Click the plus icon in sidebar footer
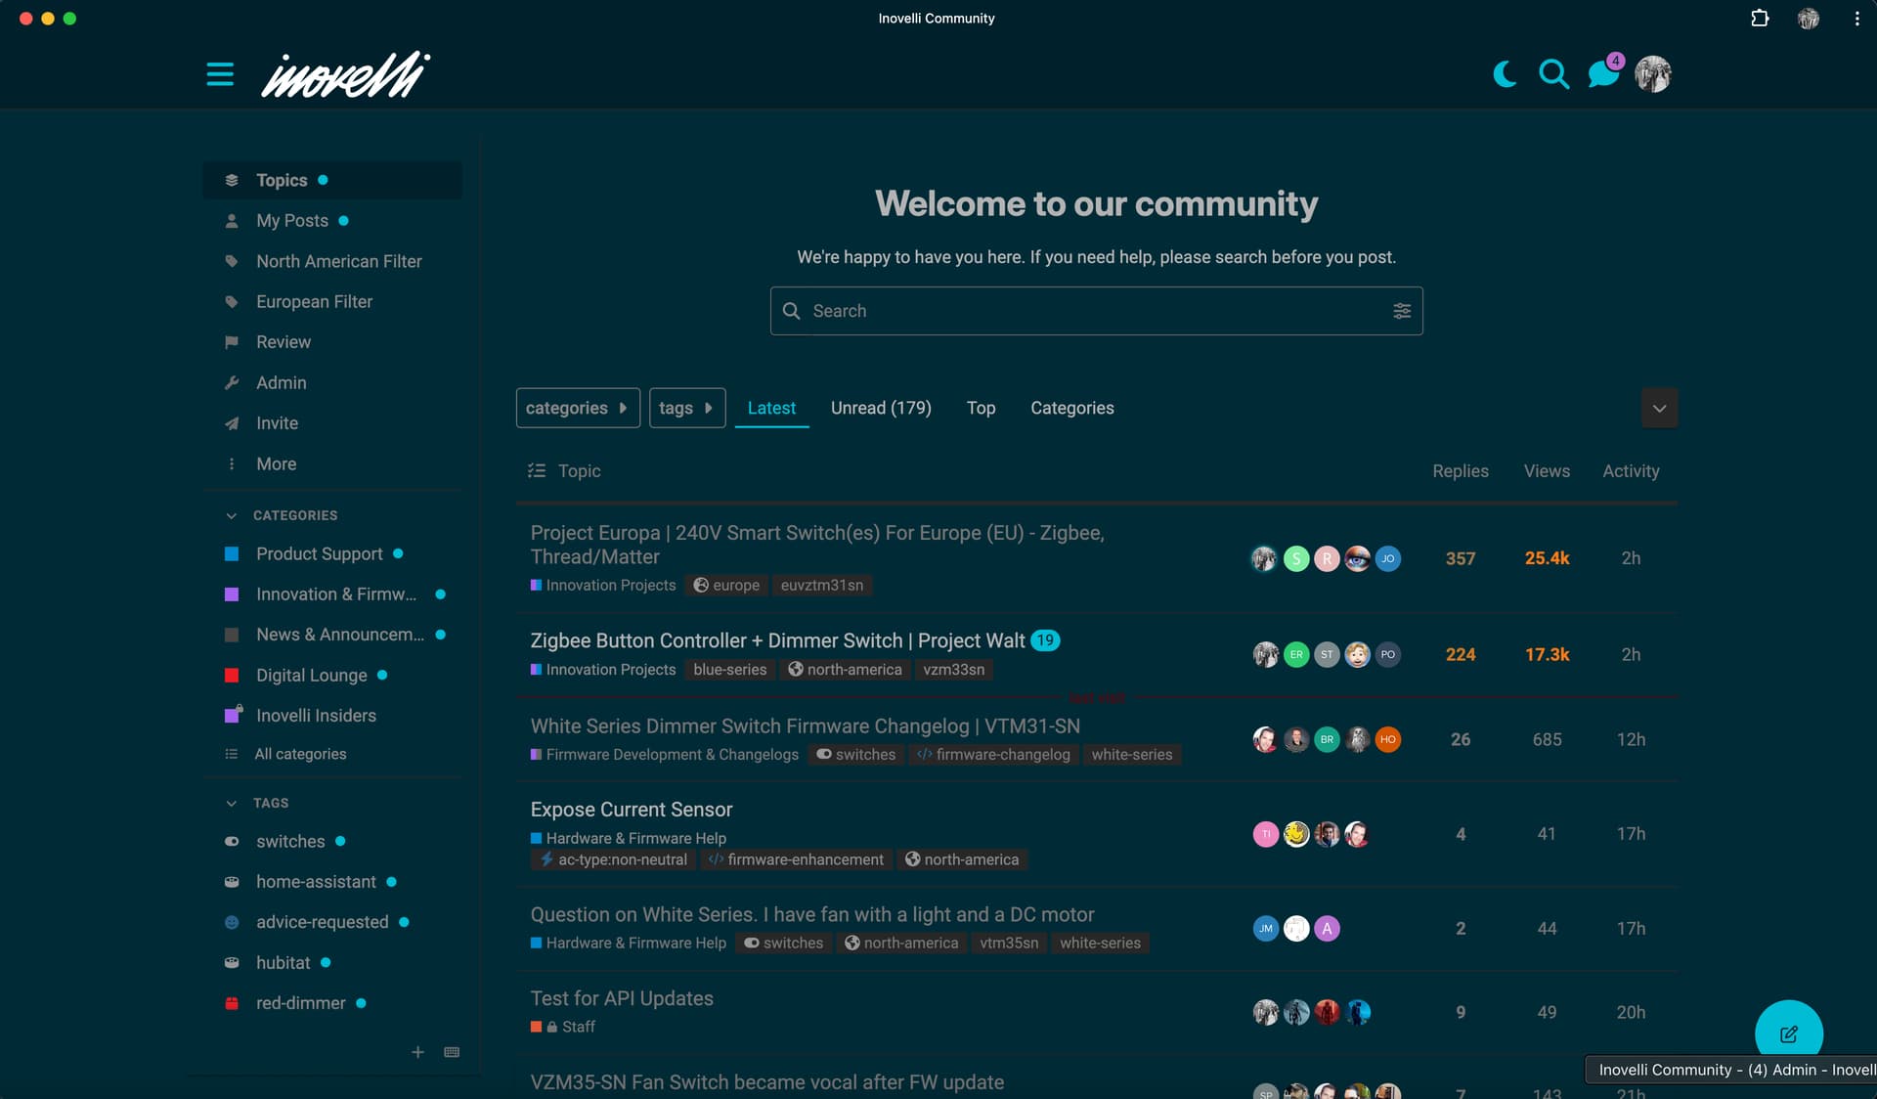 pyautogui.click(x=417, y=1052)
